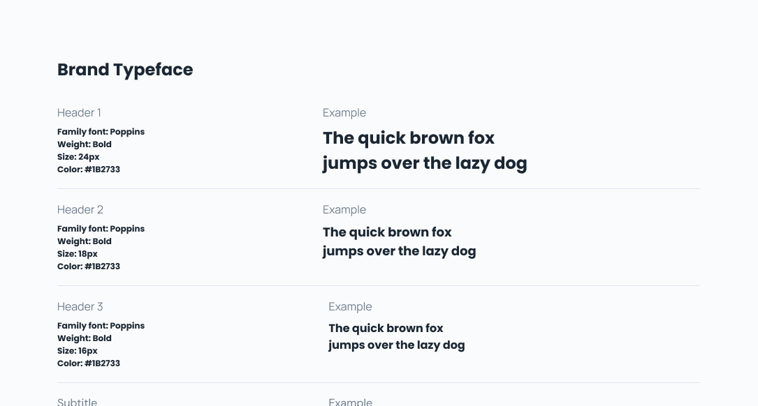Click the largest quick brown fox sample
This screenshot has height=406, width=758.
tap(425, 151)
